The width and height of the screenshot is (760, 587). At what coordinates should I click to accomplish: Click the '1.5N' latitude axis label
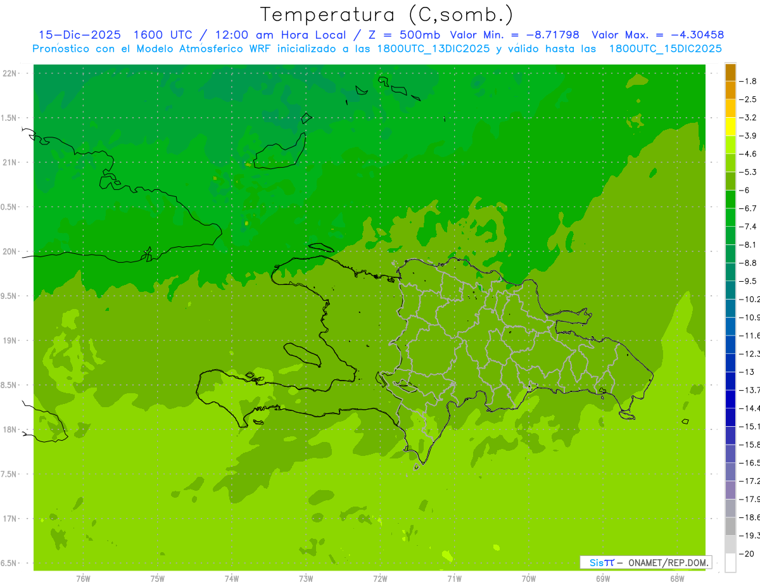pyautogui.click(x=9, y=118)
